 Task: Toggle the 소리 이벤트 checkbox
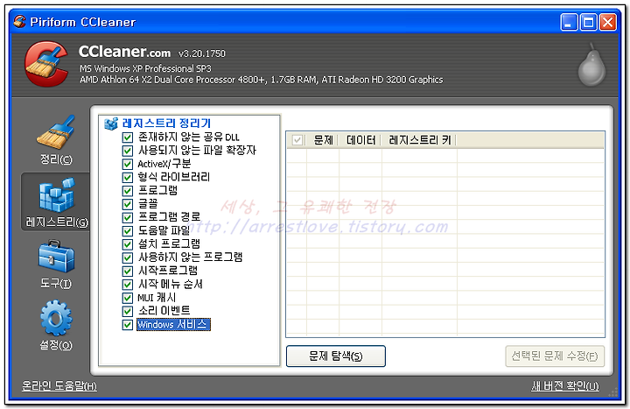[x=128, y=311]
